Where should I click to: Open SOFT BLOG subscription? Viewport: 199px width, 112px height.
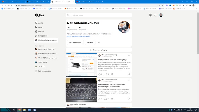point(41,62)
